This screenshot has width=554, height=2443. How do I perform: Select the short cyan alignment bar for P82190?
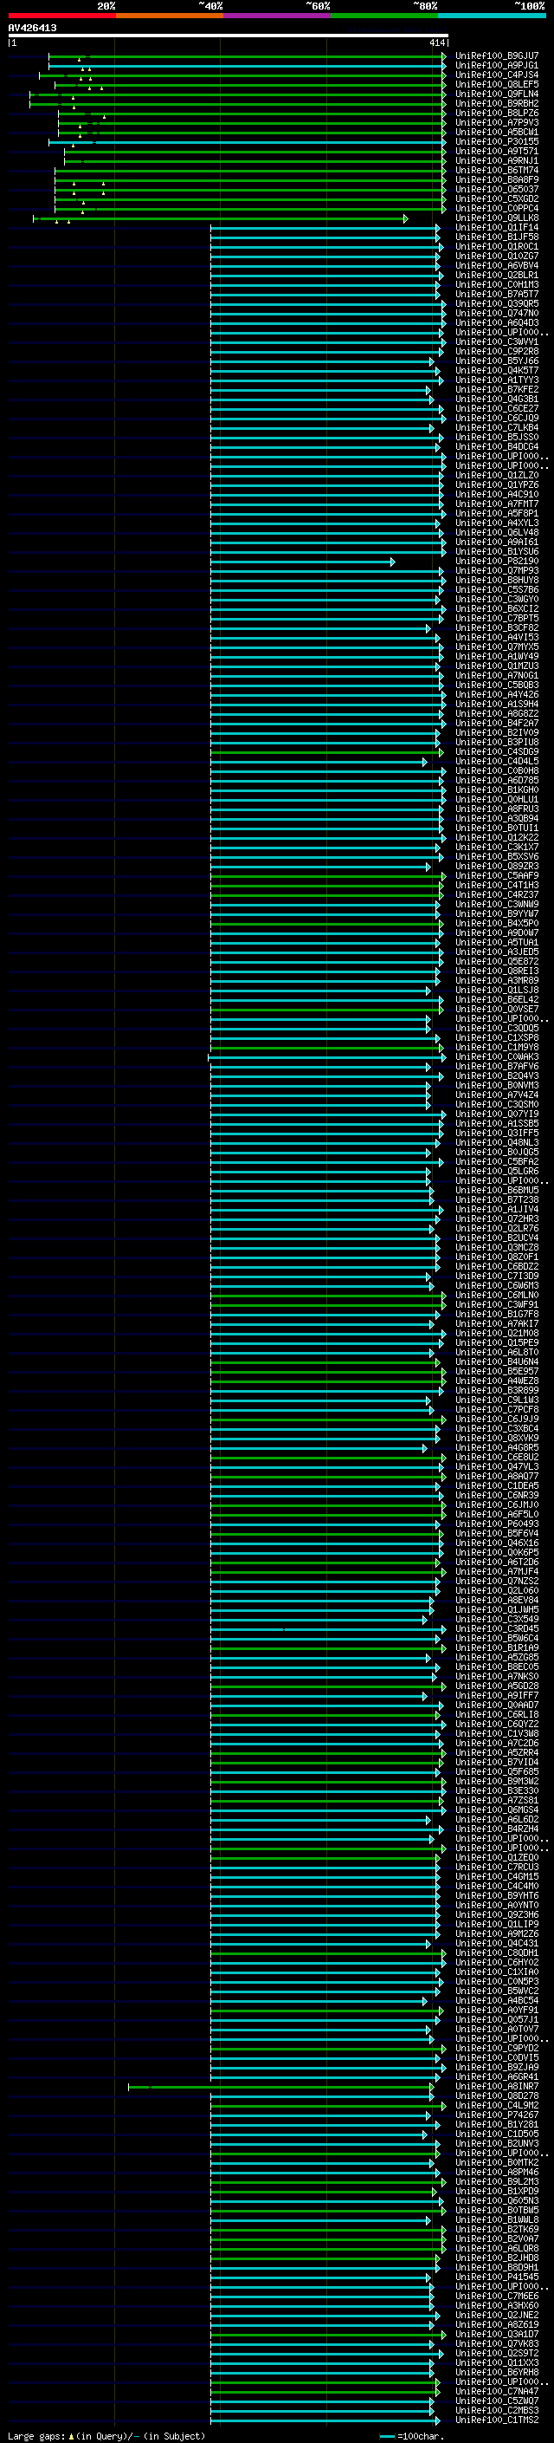point(303,562)
